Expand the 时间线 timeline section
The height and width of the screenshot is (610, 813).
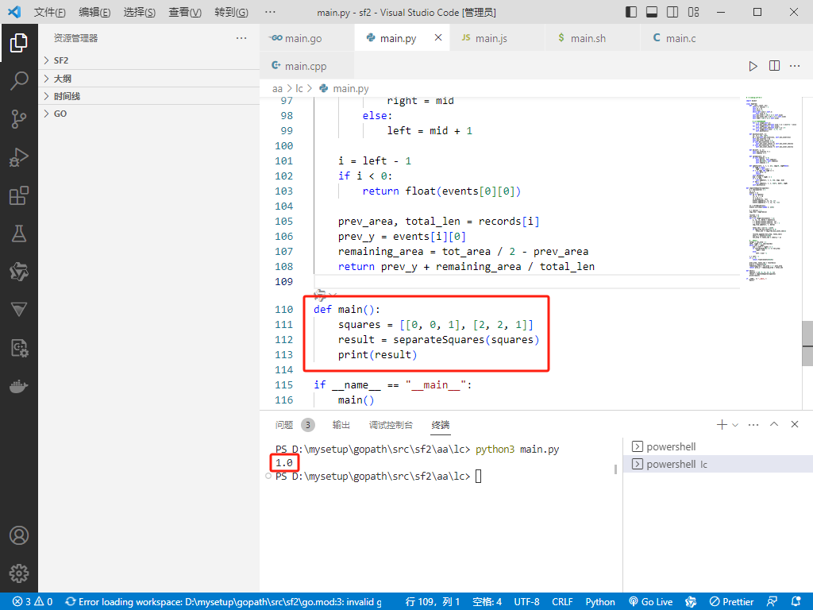click(148, 96)
